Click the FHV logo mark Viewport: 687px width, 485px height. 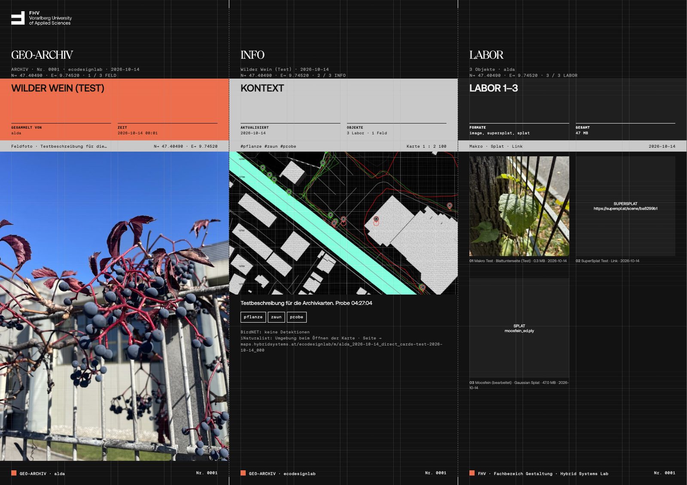pos(18,18)
